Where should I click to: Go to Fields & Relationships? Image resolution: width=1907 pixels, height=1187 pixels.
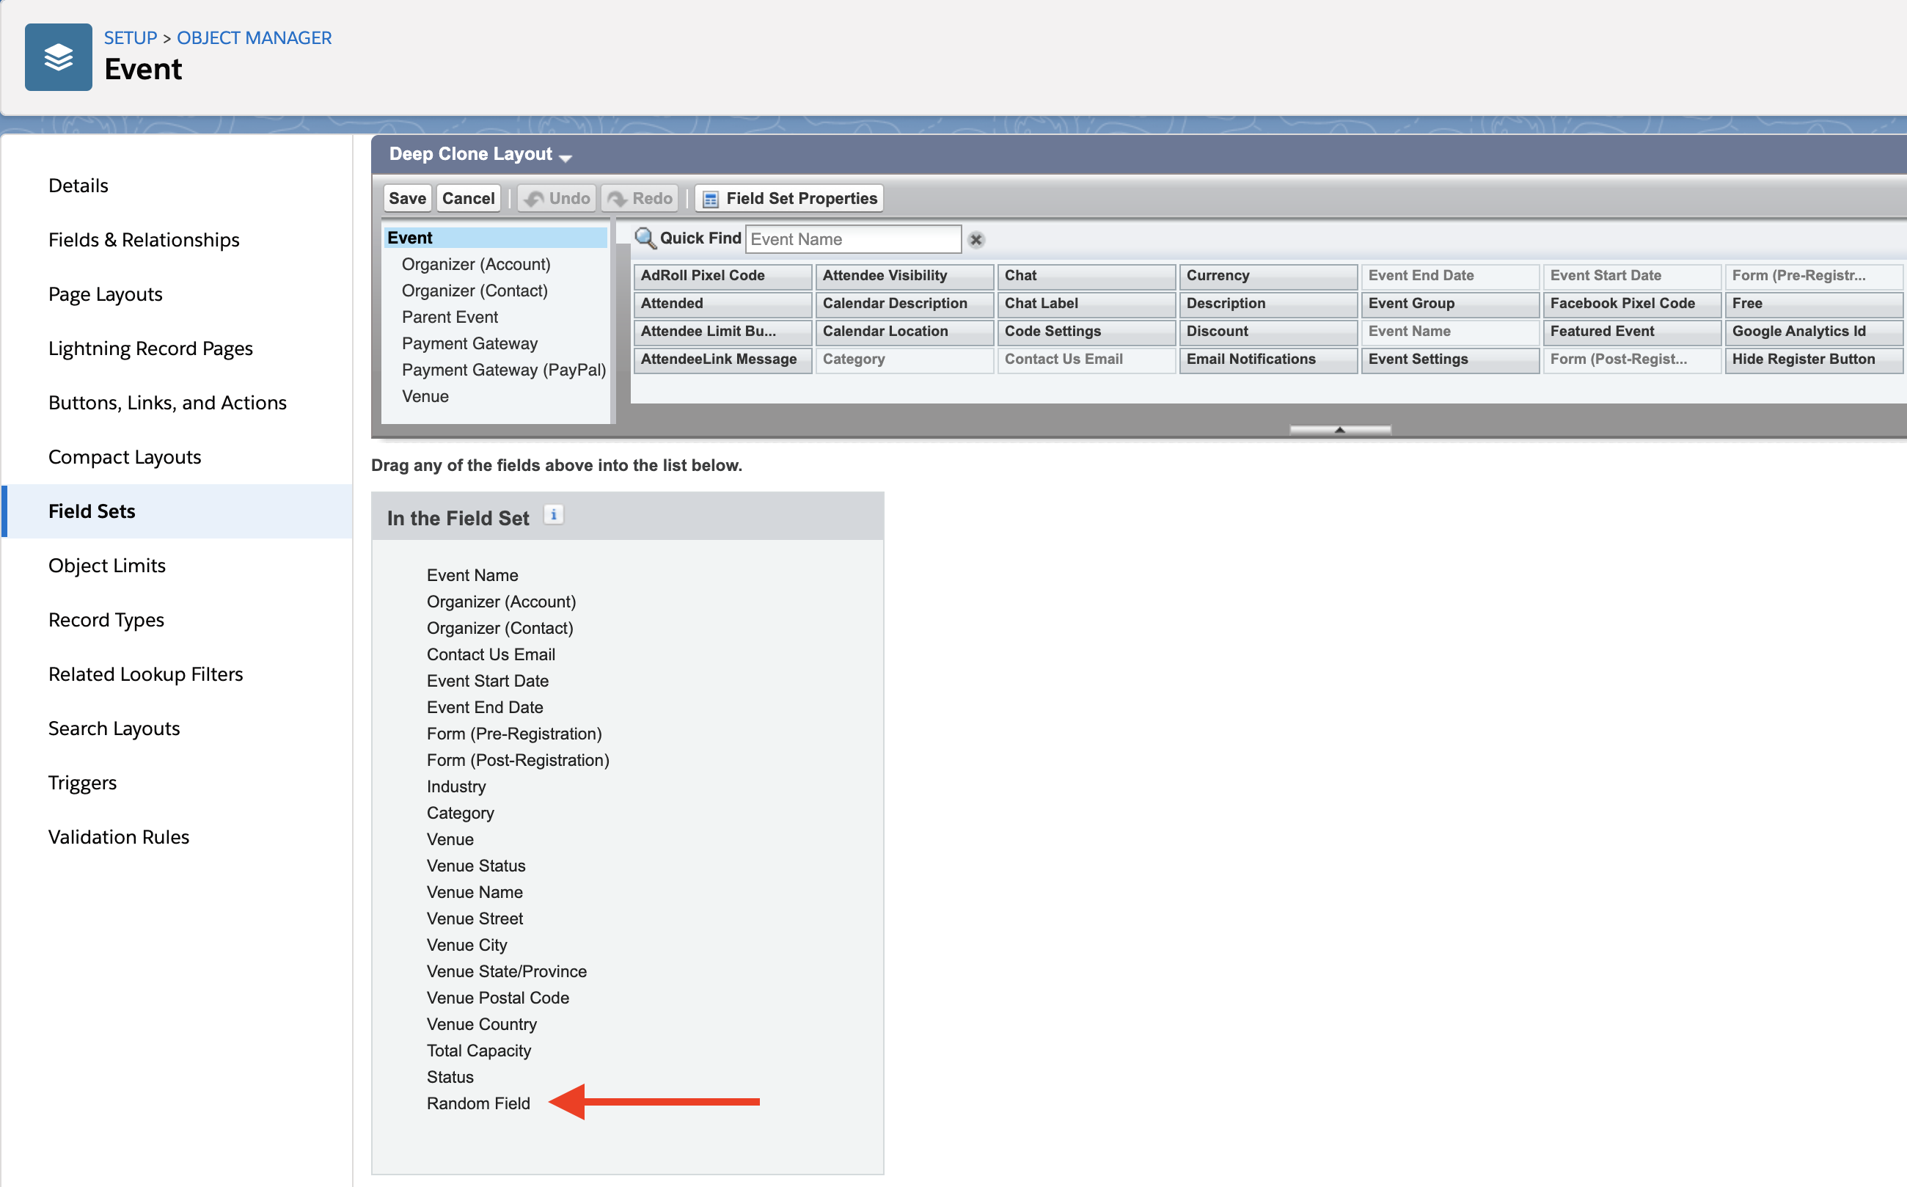click(144, 239)
